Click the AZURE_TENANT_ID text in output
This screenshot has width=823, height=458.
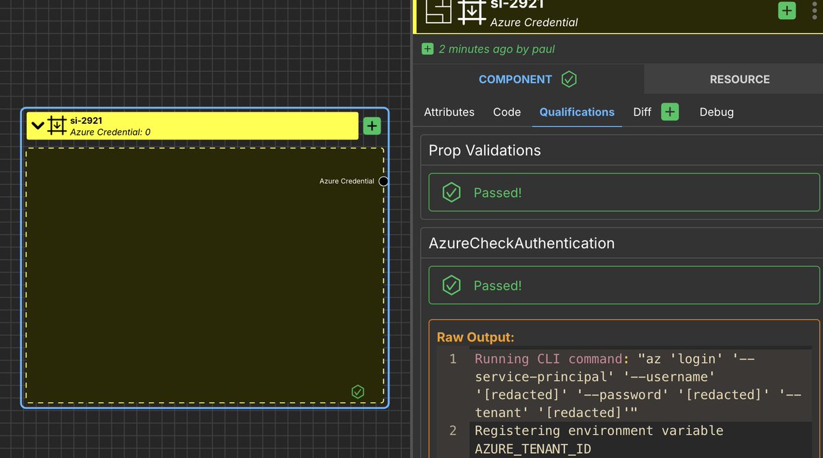pos(532,449)
